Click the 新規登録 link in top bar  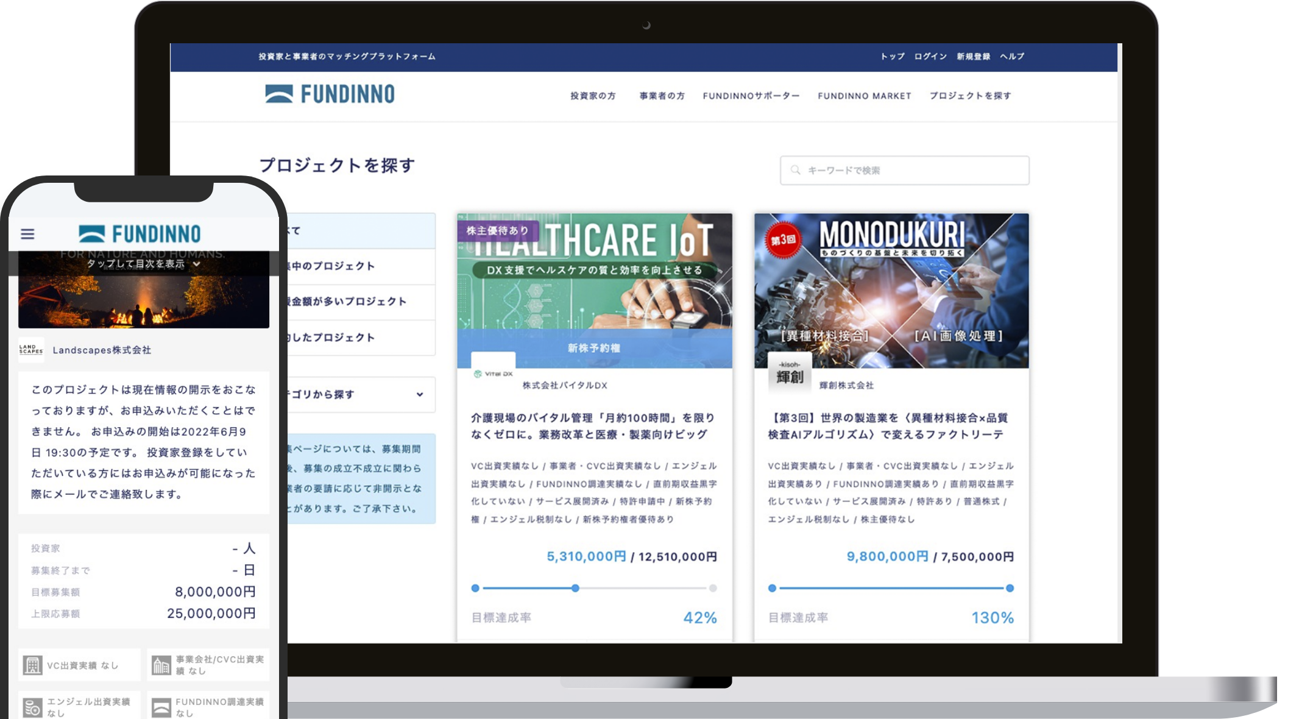pyautogui.click(x=973, y=56)
